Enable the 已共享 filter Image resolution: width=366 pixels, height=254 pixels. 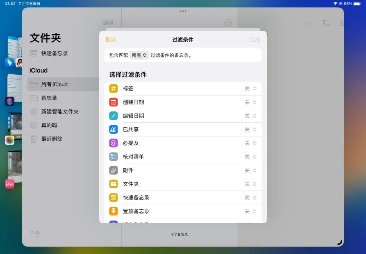click(x=251, y=129)
